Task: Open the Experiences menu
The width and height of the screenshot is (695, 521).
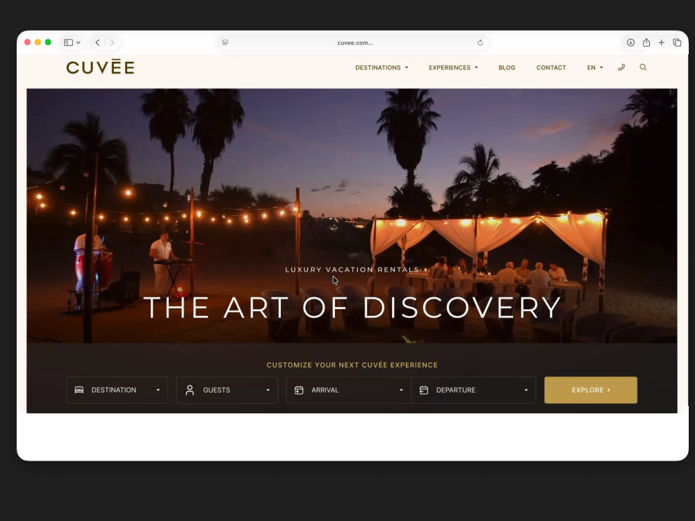Action: tap(453, 67)
